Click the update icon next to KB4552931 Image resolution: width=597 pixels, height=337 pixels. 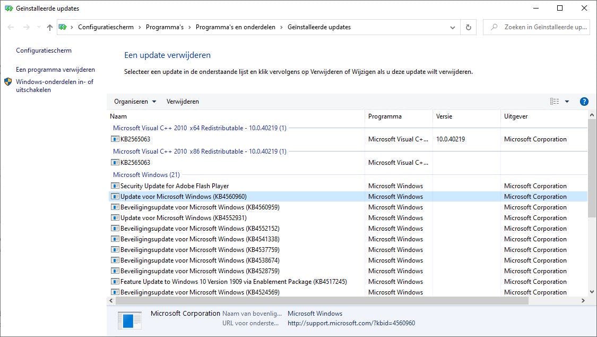coord(115,218)
